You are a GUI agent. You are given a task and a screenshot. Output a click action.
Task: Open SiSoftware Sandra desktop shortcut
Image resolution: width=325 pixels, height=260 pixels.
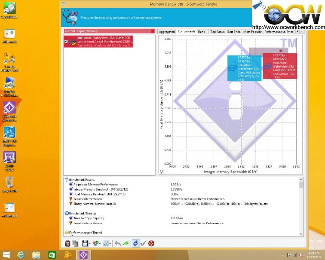10,111
